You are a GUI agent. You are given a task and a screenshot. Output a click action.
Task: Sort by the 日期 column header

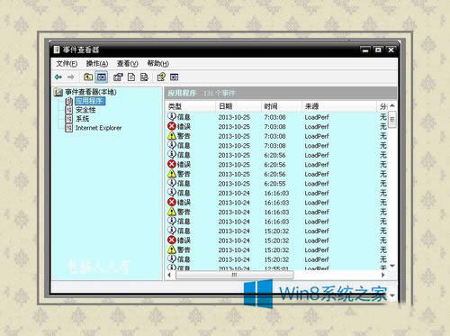pyautogui.click(x=238, y=106)
